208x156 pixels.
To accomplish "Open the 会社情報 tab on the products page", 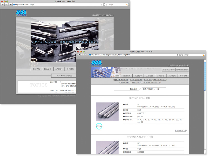I will pos(127,76).
